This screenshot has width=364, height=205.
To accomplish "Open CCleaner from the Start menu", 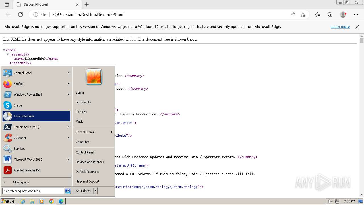I will [x=36, y=138].
